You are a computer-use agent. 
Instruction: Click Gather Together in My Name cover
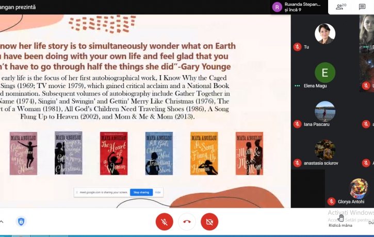(23, 154)
